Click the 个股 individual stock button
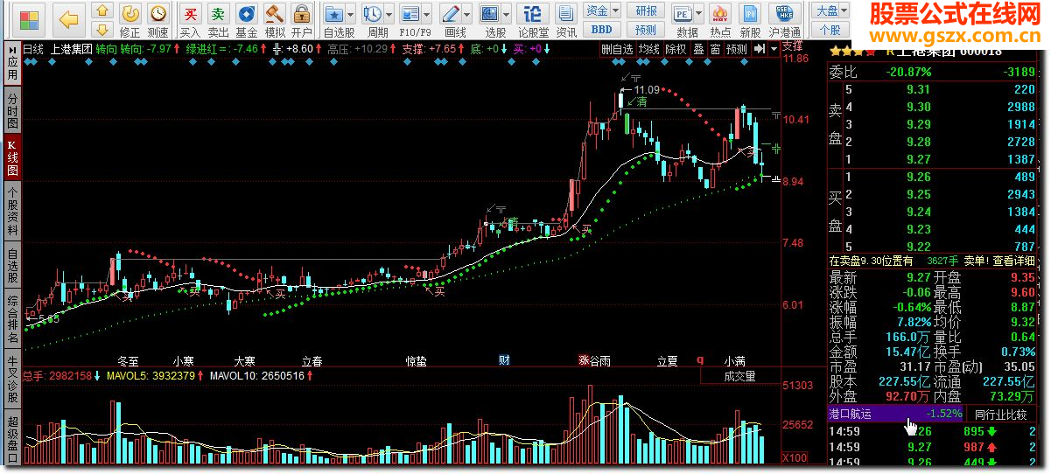This screenshot has height=474, width=1051. click(x=830, y=30)
